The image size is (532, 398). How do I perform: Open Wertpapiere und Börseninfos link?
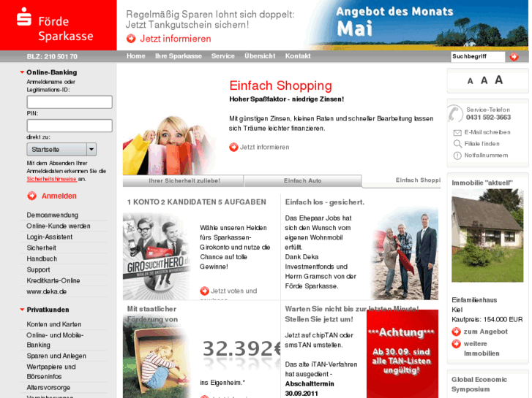[x=51, y=372]
